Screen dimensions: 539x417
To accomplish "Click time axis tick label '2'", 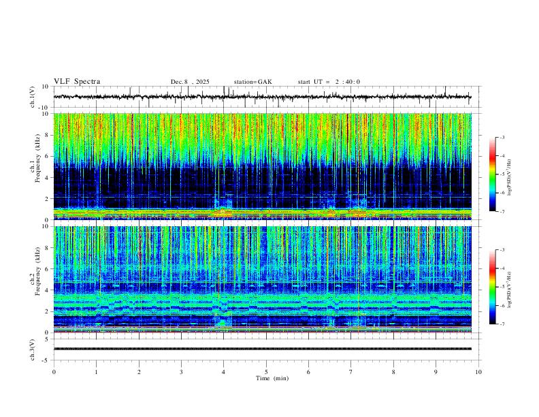I will (x=139, y=372).
